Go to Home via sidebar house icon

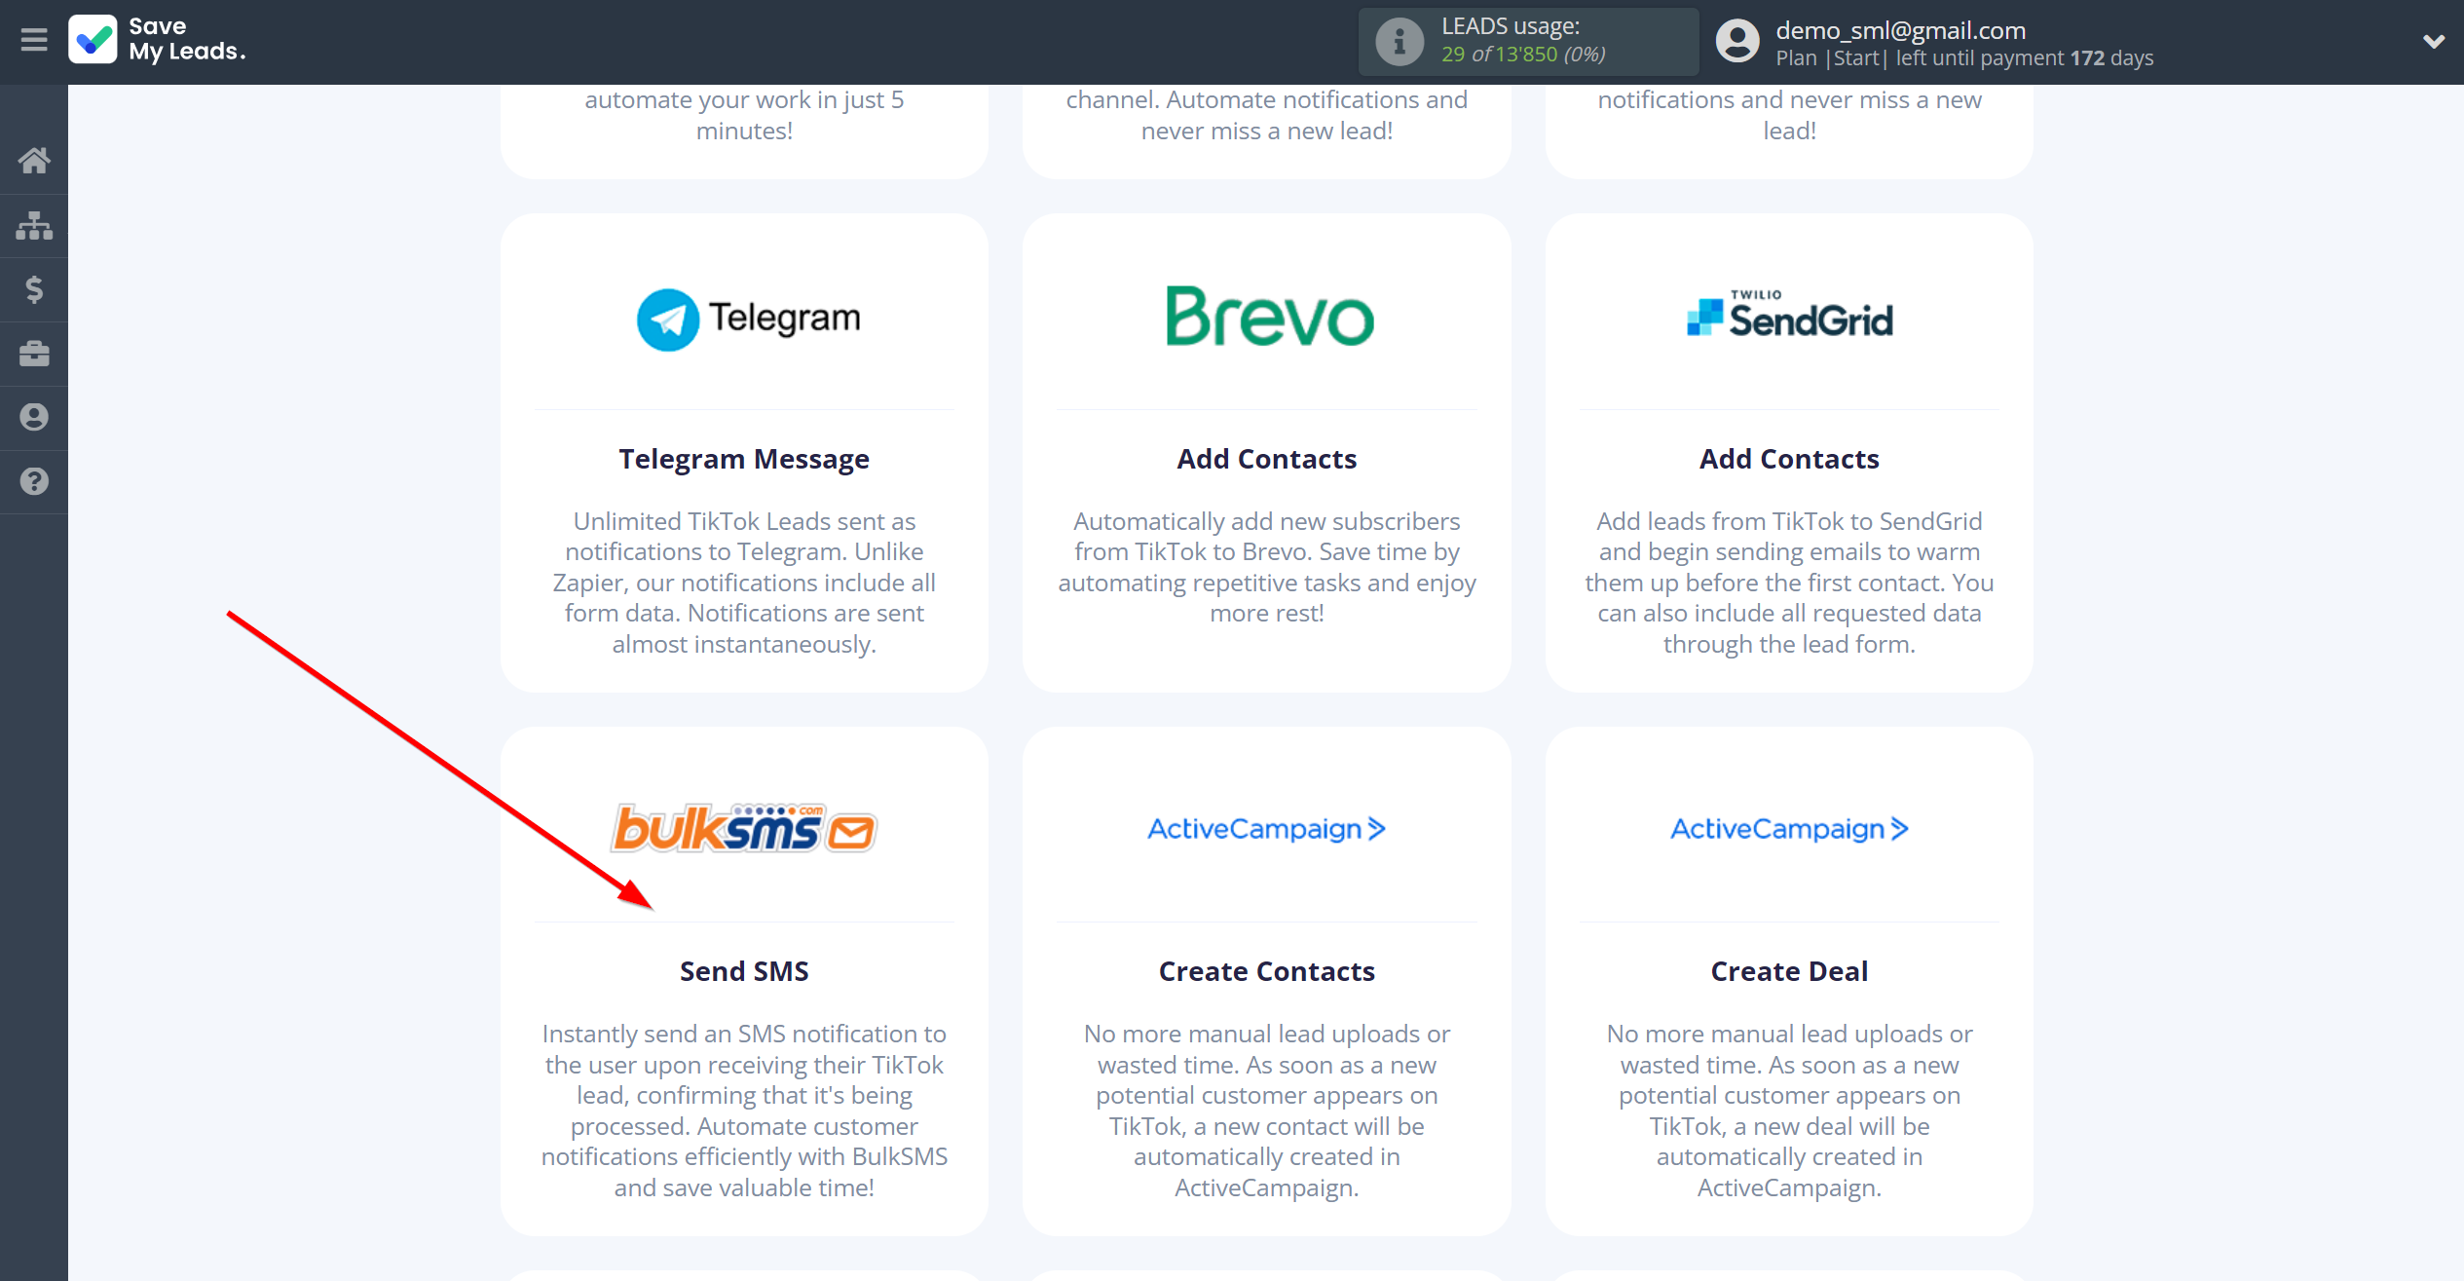pos(34,161)
